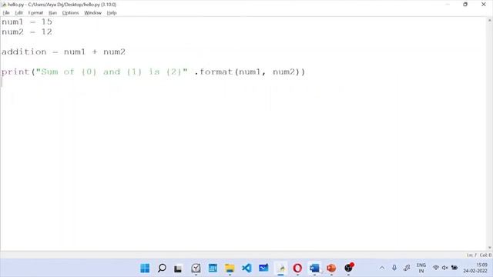
Task: Click '.format(num1, num2))' in print line
Action: point(250,72)
